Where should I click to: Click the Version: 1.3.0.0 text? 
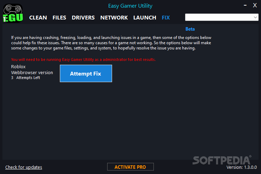point(242,167)
